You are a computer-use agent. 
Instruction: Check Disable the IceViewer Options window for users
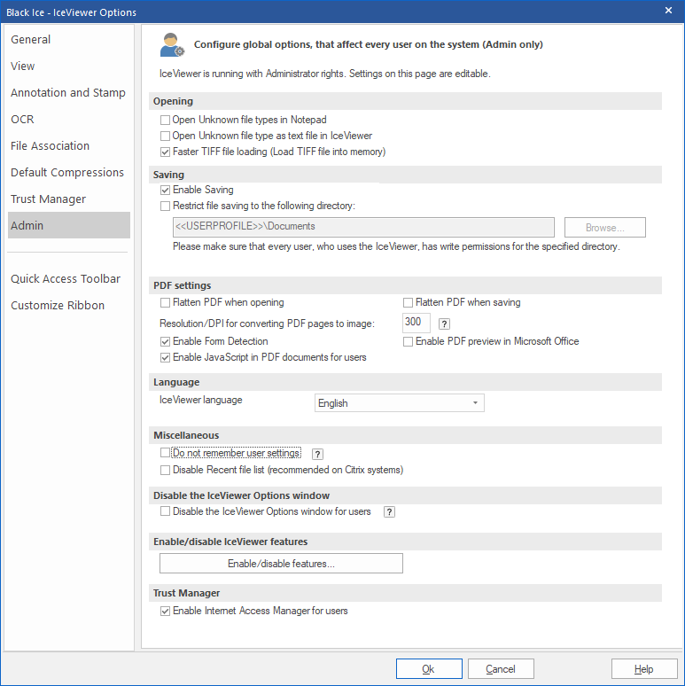[165, 511]
